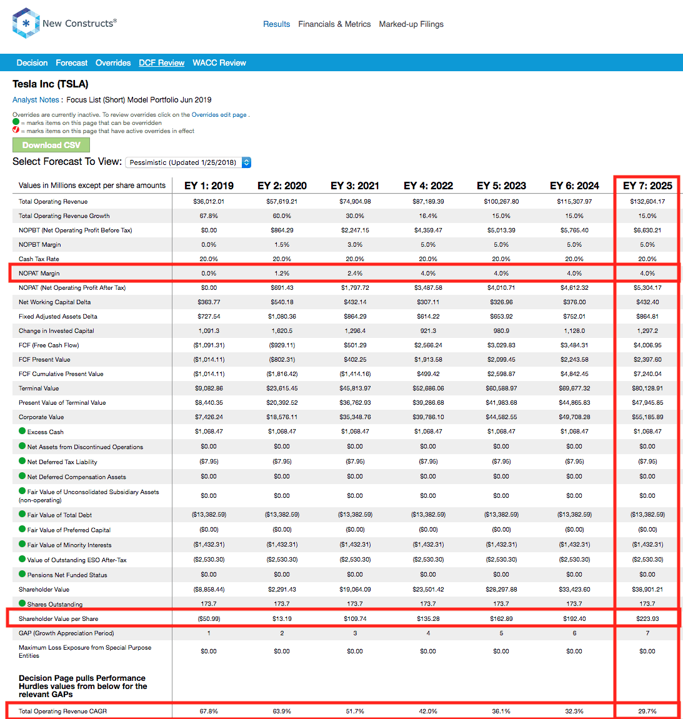
Task: Click the Cash Tax Rate row label
Action: (39, 259)
